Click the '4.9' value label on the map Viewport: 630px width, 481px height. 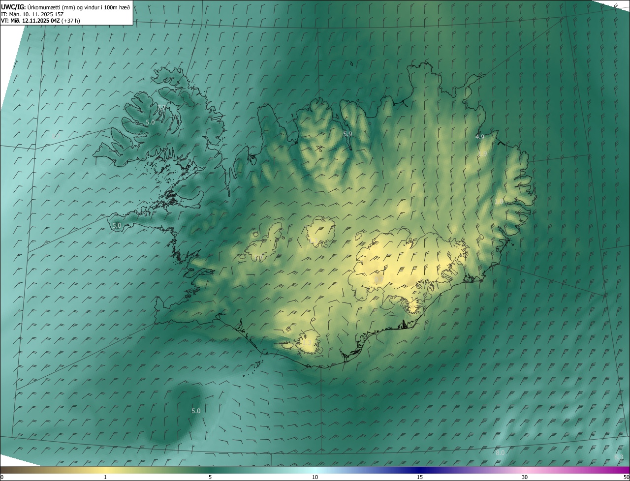click(480, 137)
